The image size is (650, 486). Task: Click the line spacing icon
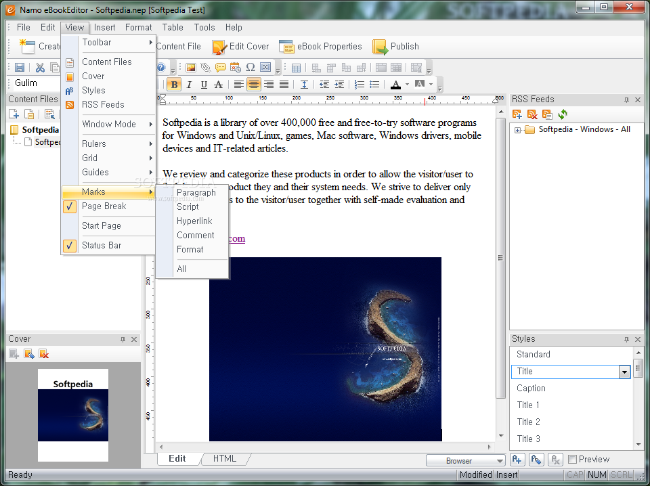click(x=304, y=85)
